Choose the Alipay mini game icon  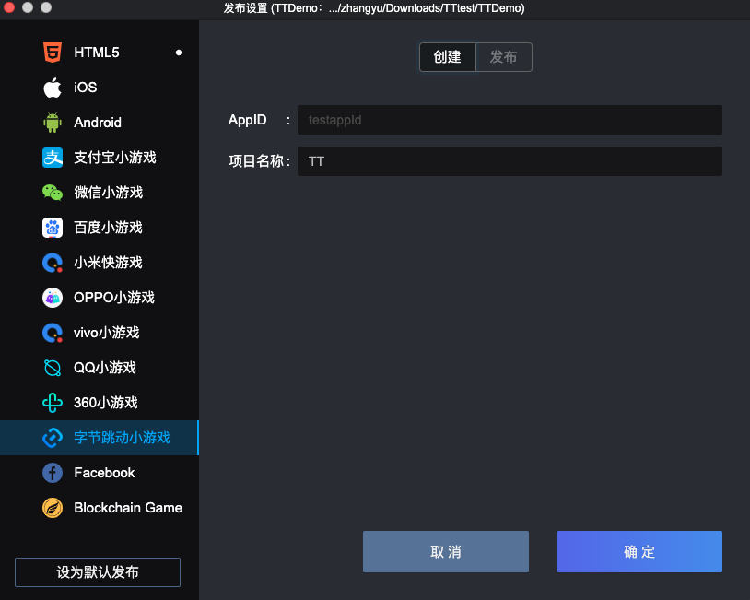point(53,158)
